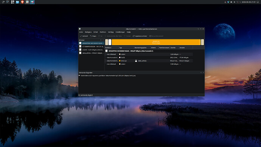Click the active partition manager taskbar icon
The image size is (261, 147).
(32, 2)
